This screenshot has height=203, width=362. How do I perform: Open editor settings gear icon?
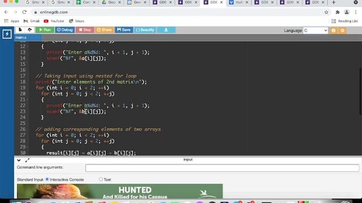click(x=342, y=30)
